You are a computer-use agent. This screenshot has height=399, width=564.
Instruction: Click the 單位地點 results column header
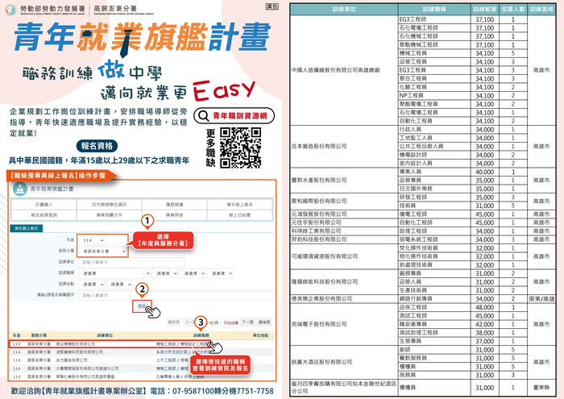[260, 335]
